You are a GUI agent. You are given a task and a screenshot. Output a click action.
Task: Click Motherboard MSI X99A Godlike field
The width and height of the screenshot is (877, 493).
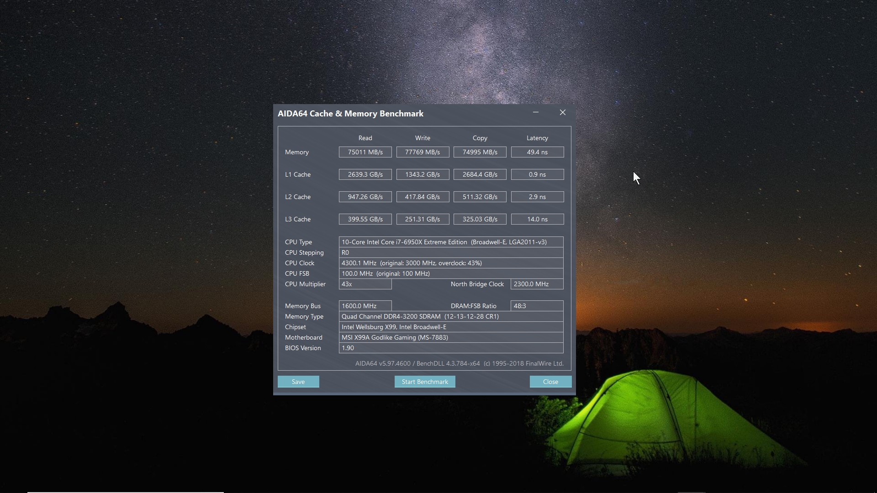tap(451, 337)
